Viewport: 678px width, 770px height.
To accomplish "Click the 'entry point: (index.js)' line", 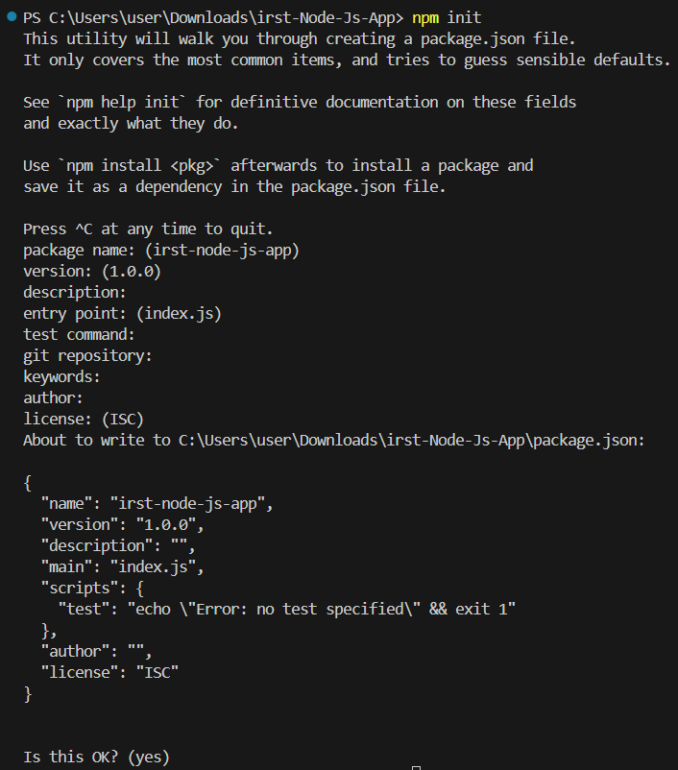I will click(123, 314).
